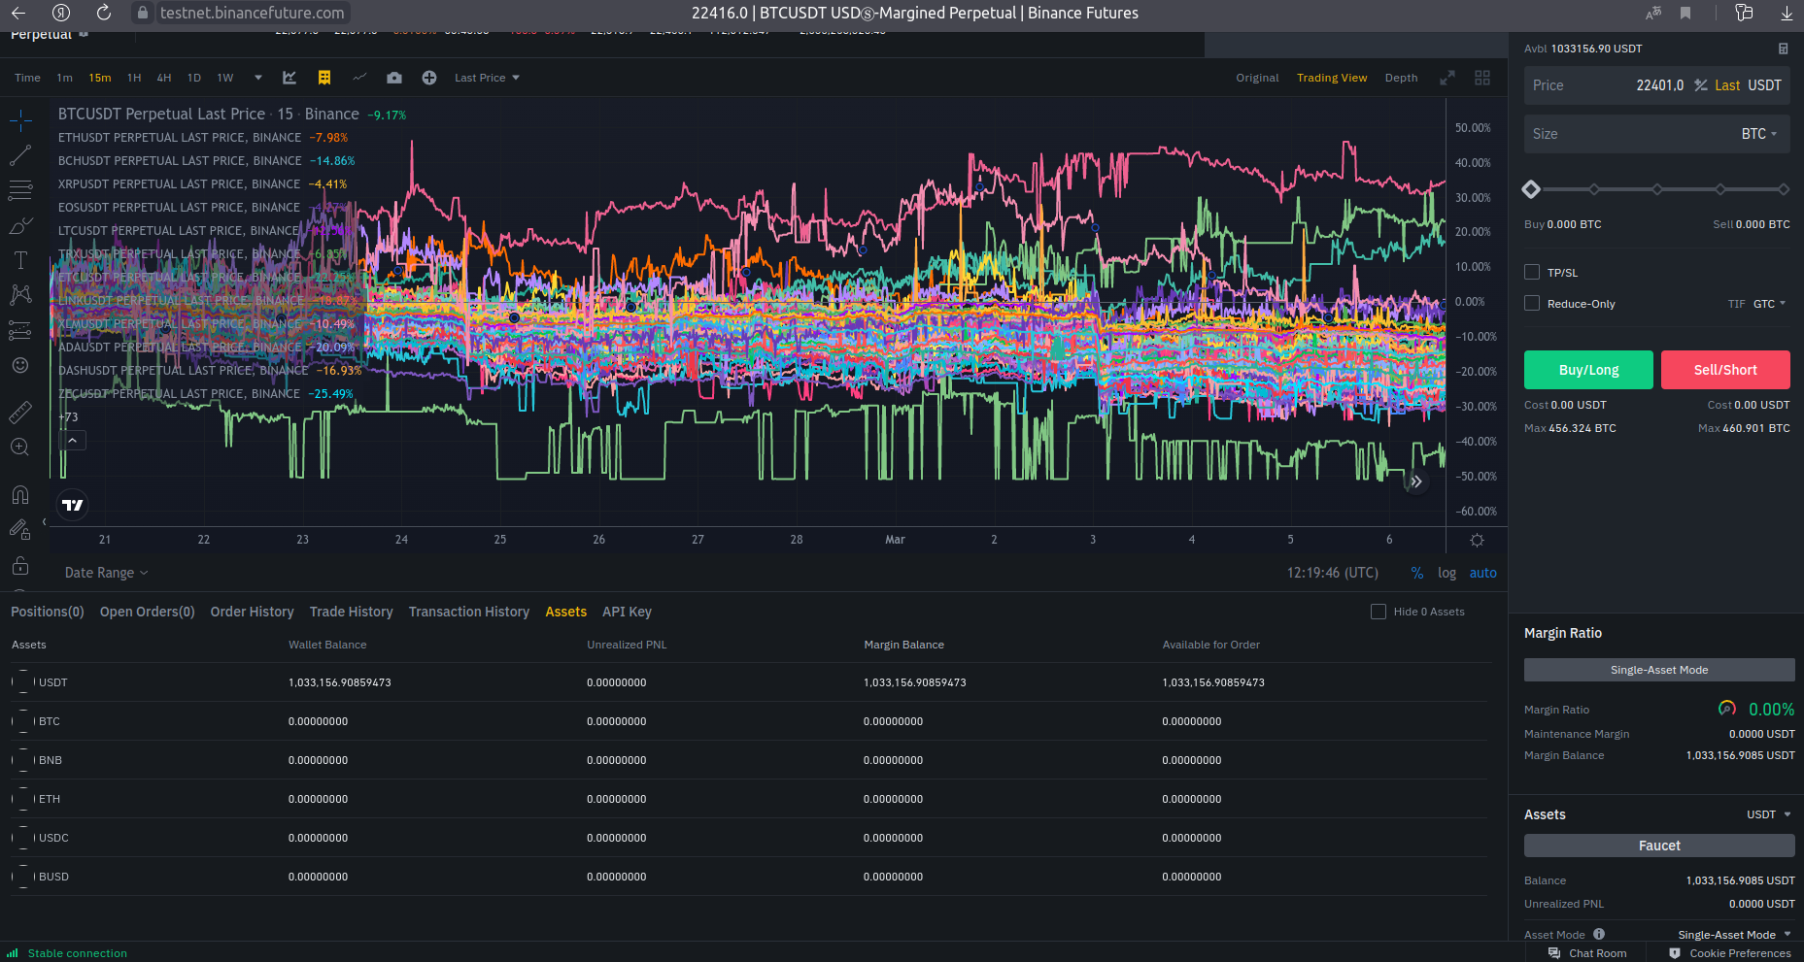Click the camera screenshot icon
Screen dimensions: 1804x962
coord(393,78)
